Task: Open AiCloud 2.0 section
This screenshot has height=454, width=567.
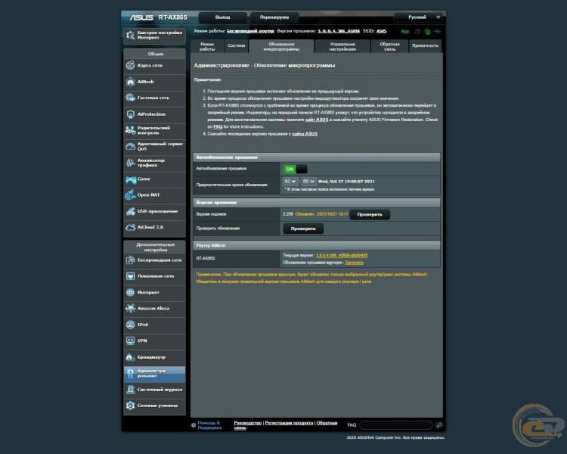Action: click(154, 227)
